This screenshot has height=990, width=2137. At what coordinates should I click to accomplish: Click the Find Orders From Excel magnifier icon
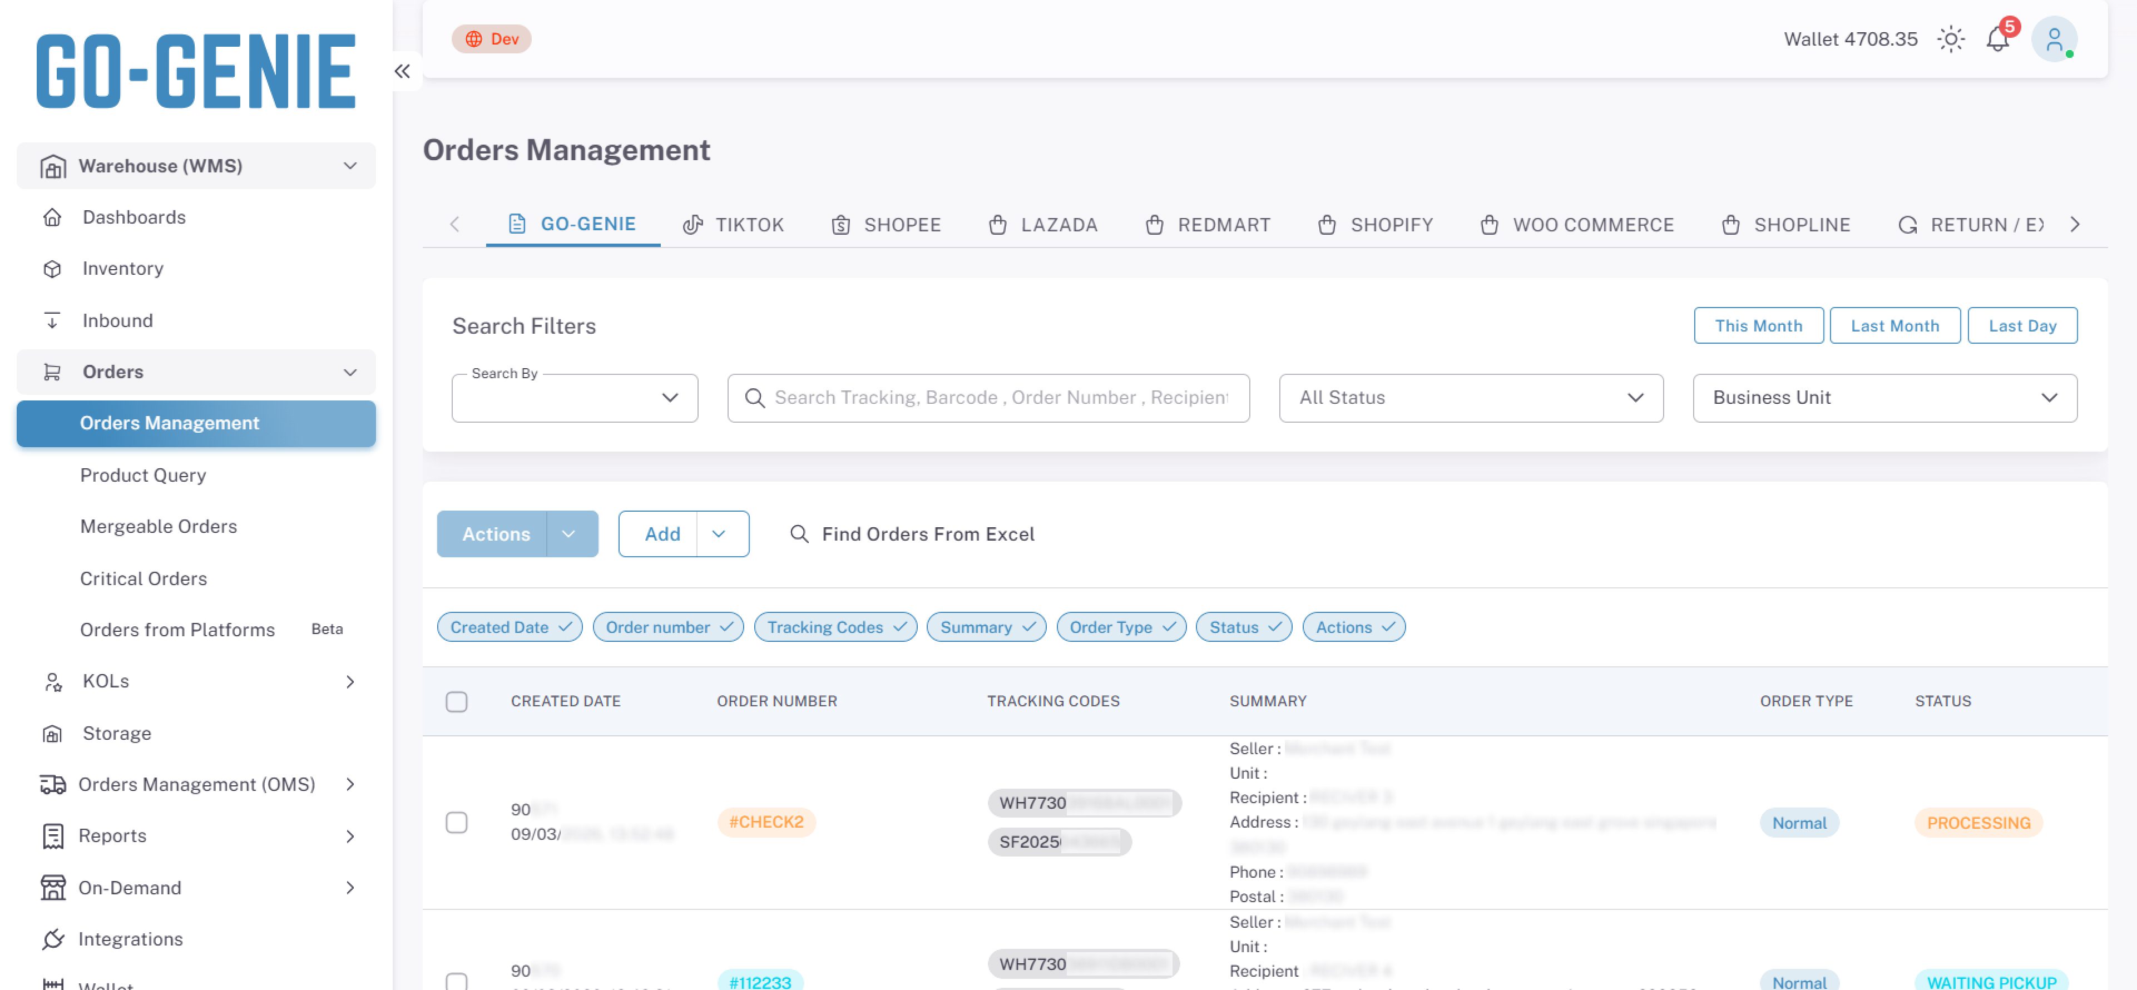point(799,533)
